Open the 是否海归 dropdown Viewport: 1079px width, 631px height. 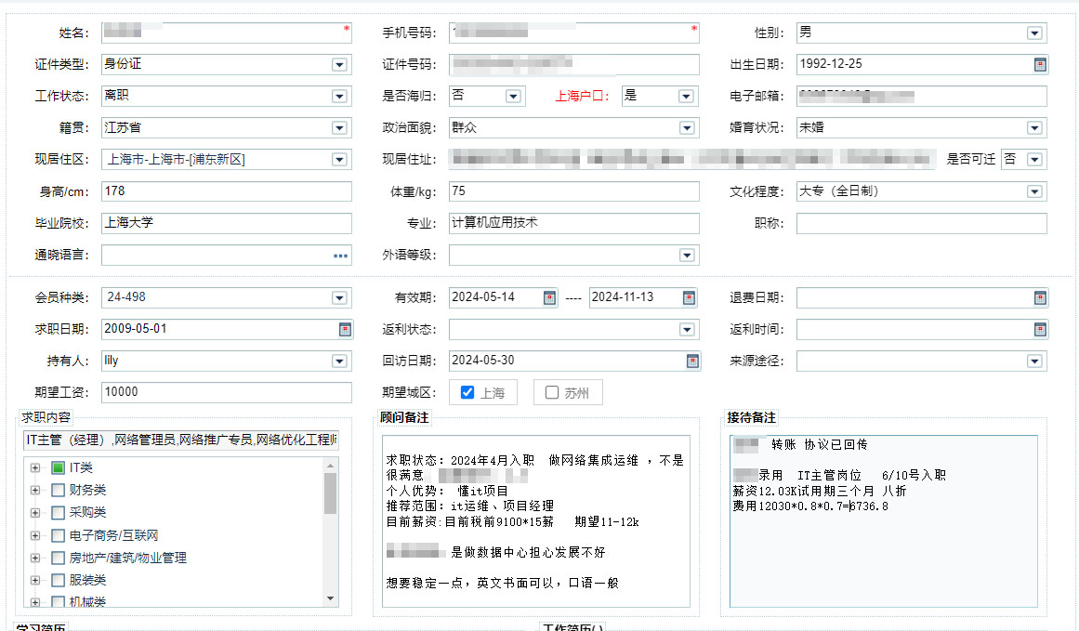coord(513,97)
